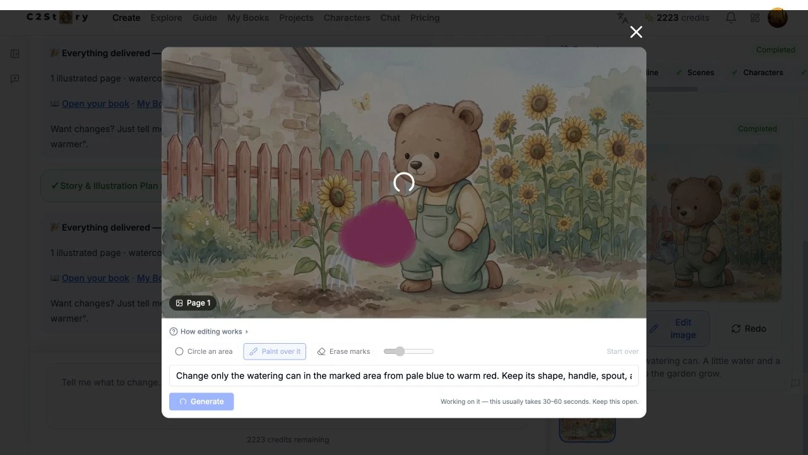
Task: Open My Books in top navigation
Action: [248, 18]
